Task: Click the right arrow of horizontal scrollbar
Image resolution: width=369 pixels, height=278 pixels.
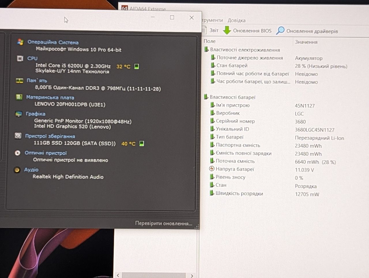Action: 192,276
